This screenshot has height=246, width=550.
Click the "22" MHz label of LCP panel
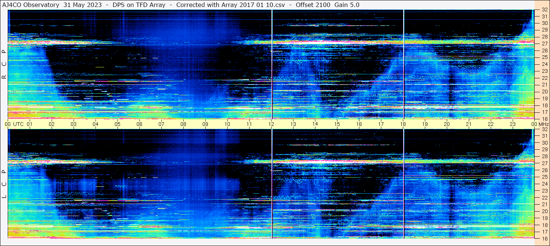(x=545, y=198)
